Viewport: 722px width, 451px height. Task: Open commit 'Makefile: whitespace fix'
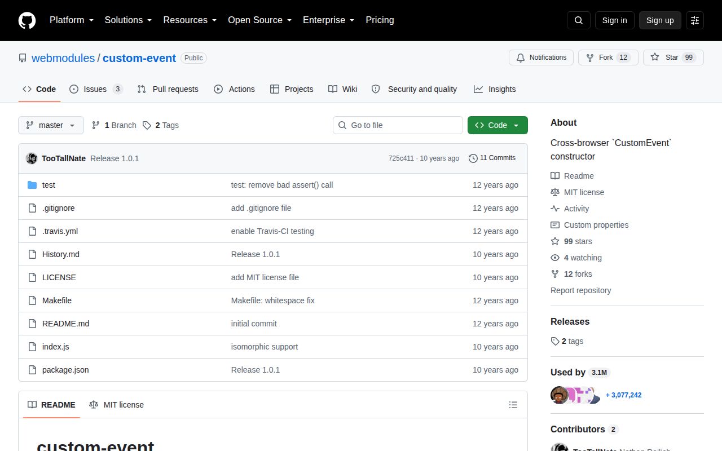(273, 300)
